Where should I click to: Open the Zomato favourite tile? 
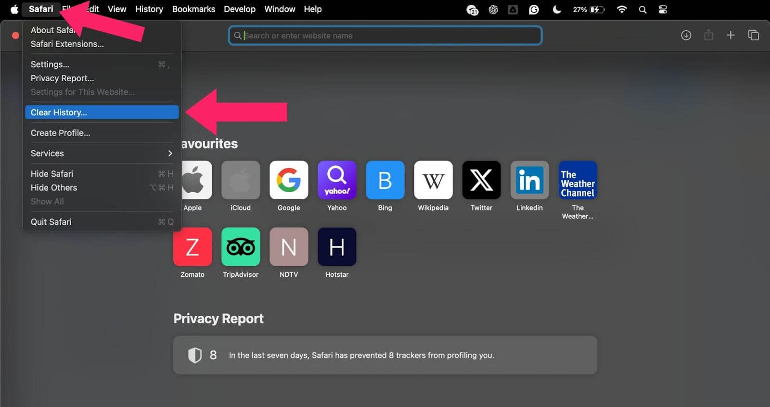click(192, 247)
